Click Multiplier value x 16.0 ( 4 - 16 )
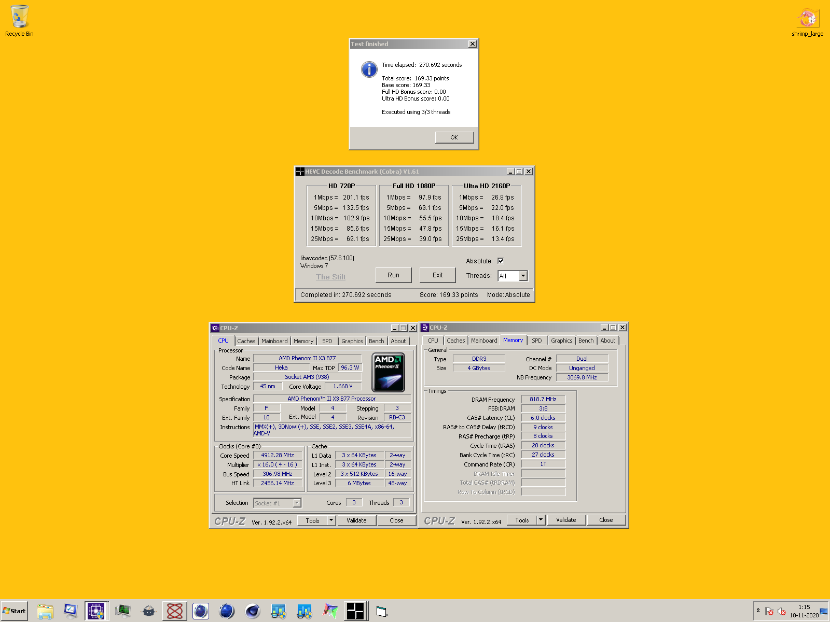 click(278, 464)
